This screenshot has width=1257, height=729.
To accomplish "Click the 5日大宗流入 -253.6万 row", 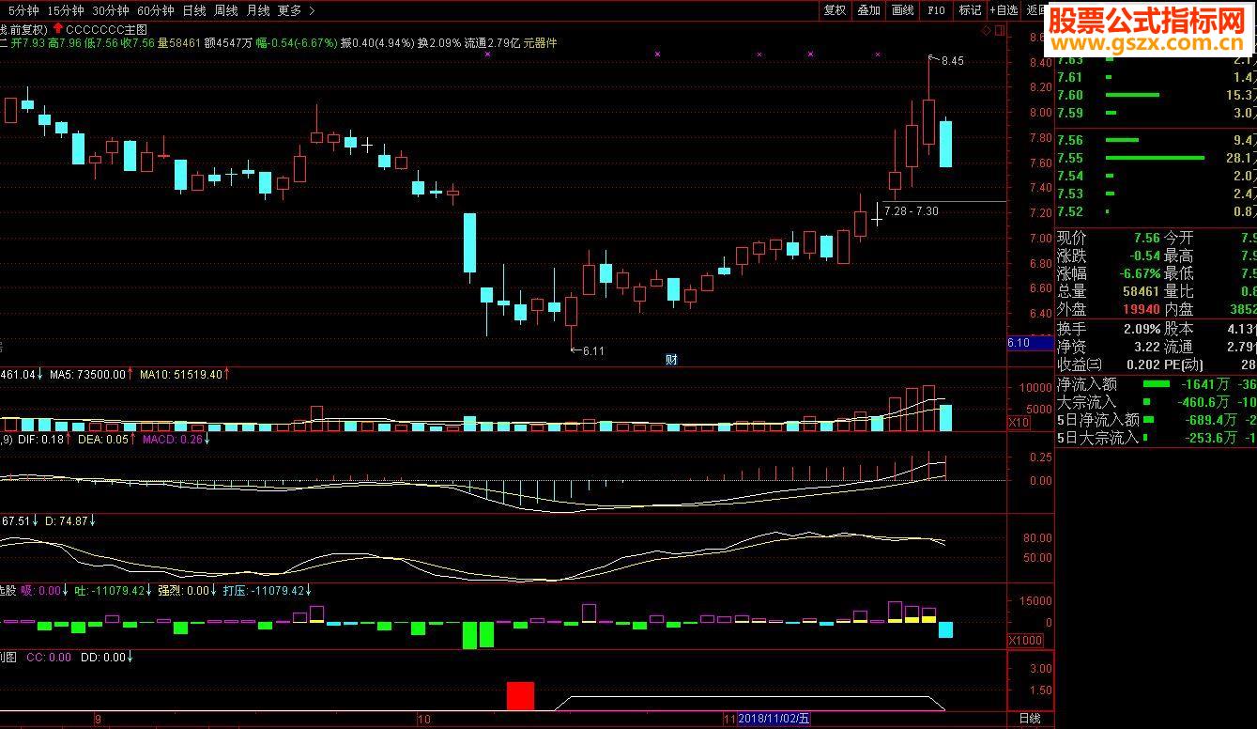I will [x=1157, y=438].
